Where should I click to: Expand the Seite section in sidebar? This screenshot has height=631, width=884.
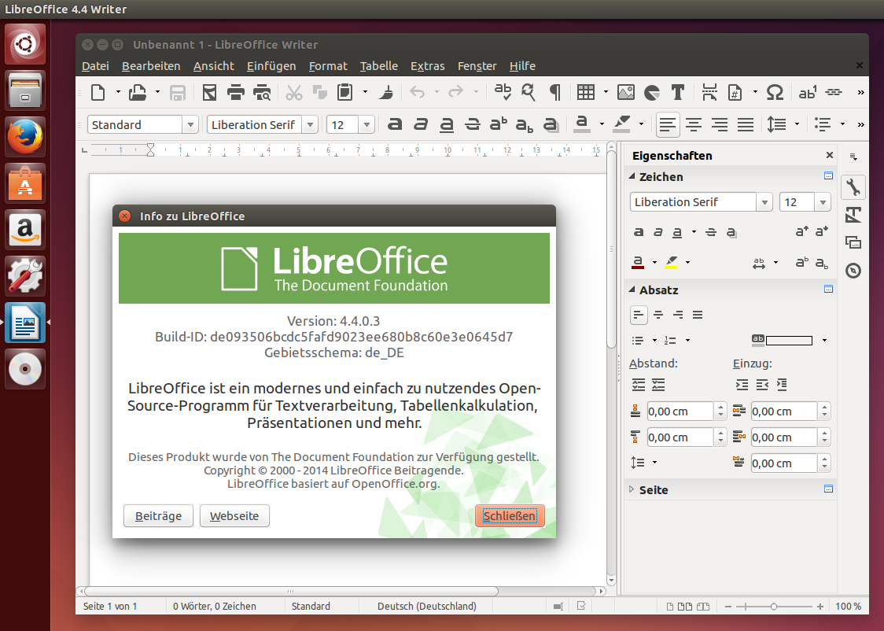(653, 489)
